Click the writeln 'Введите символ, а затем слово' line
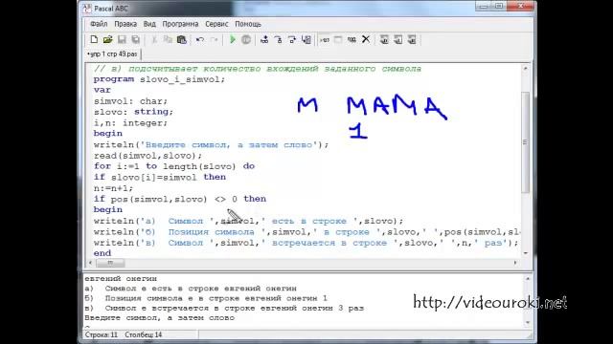 click(x=212, y=144)
